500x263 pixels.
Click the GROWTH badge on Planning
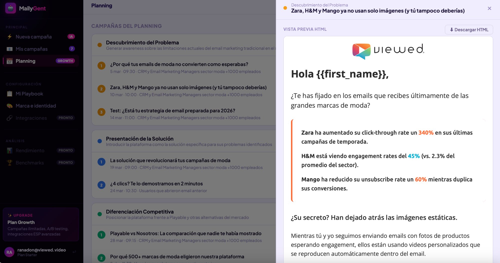65,61
